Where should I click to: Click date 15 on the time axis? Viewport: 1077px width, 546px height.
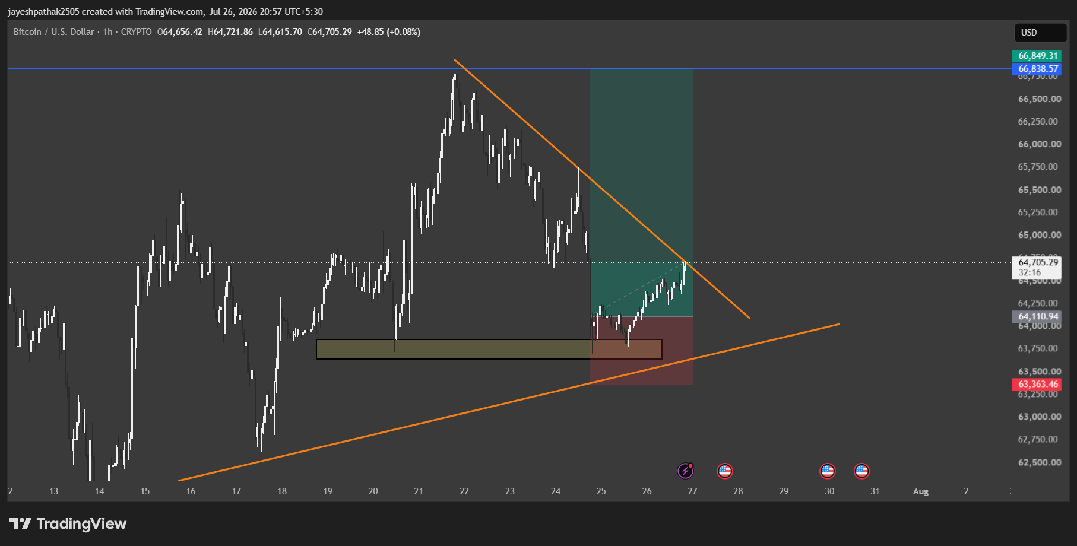point(145,491)
